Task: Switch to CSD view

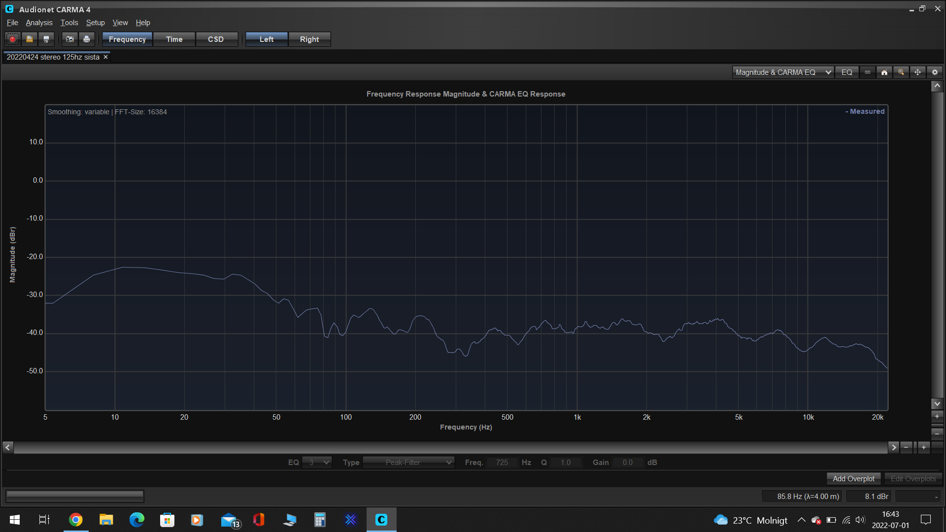Action: click(x=216, y=39)
